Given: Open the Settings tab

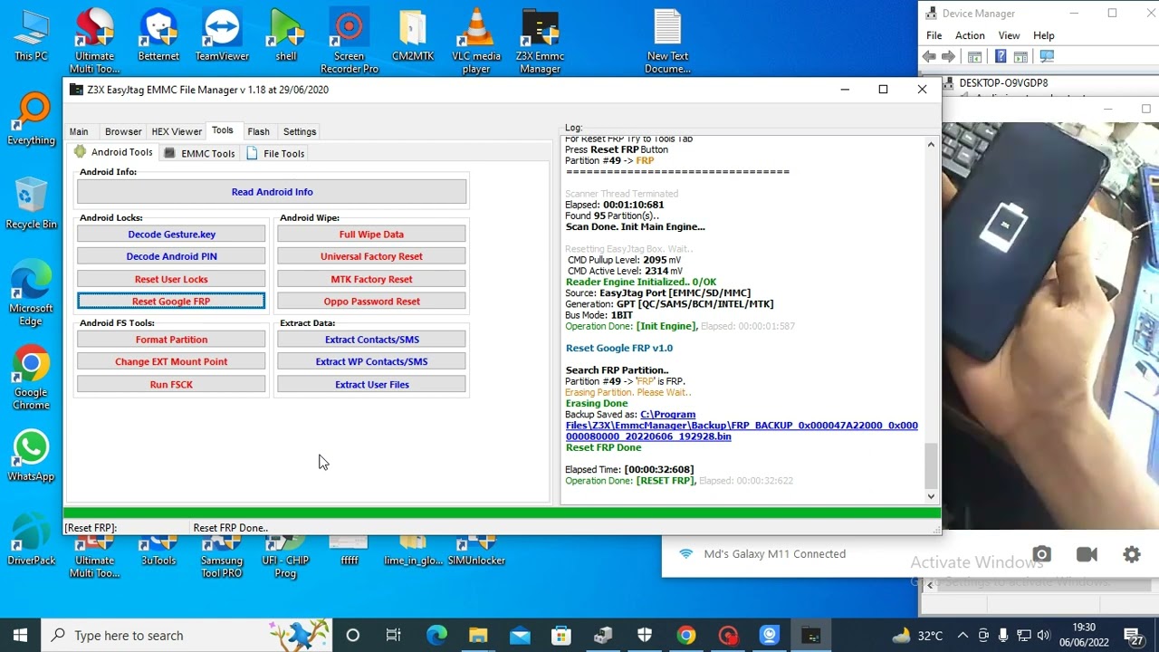Looking at the screenshot, I should 300,131.
